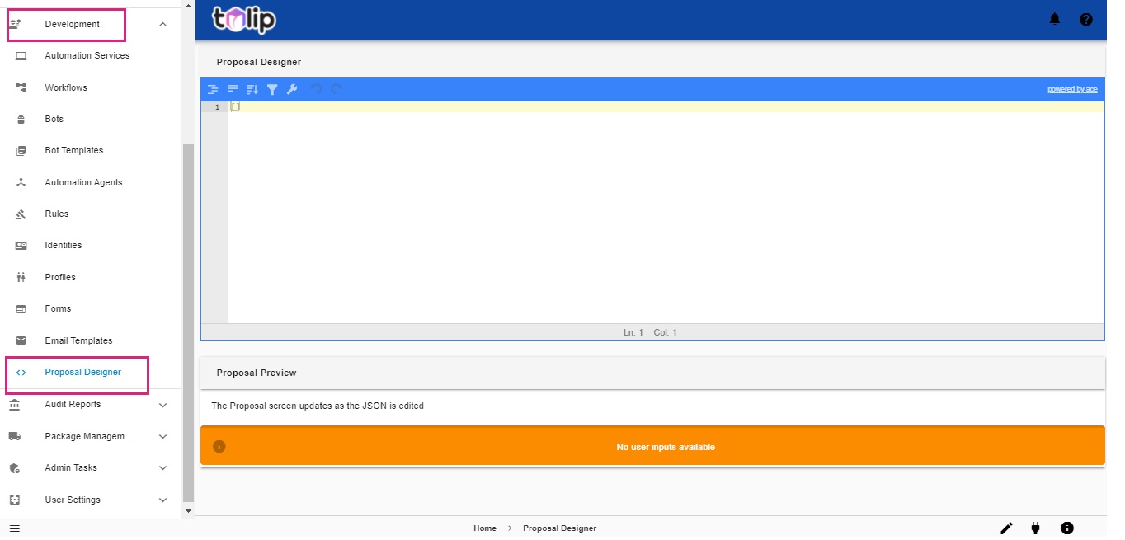Open notifications bell icon
The height and width of the screenshot is (540, 1125).
1055,19
